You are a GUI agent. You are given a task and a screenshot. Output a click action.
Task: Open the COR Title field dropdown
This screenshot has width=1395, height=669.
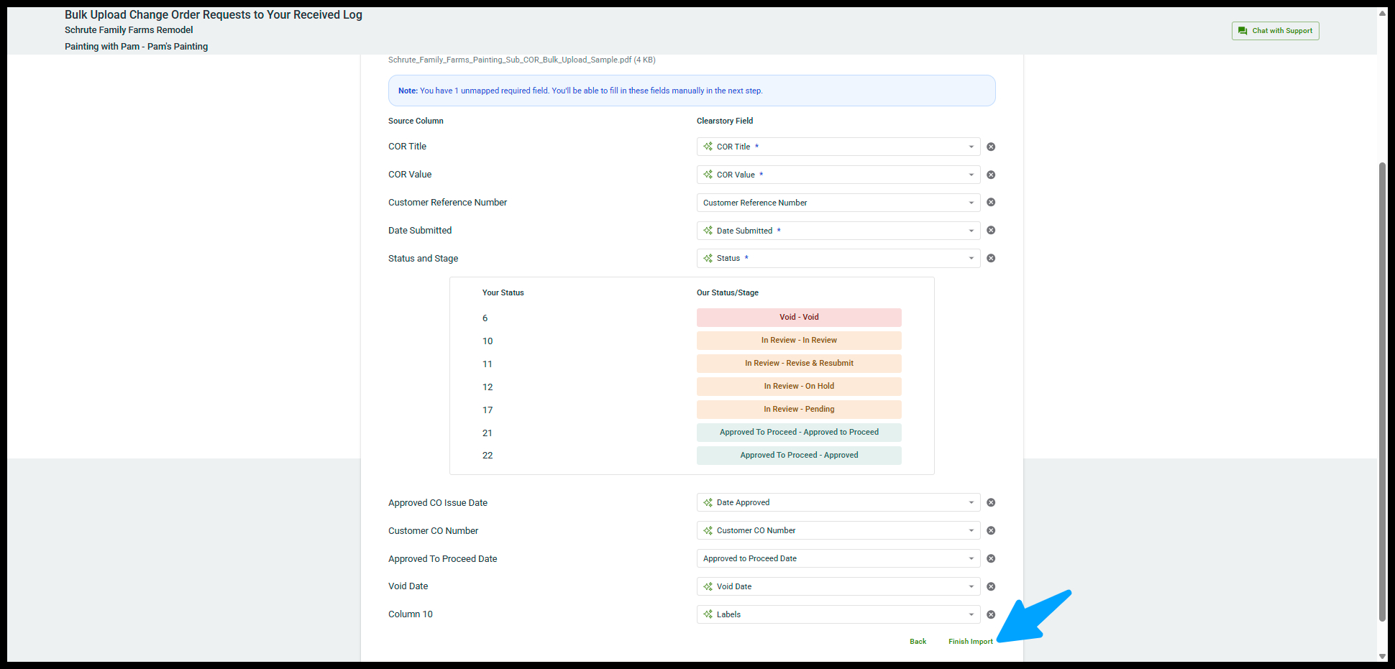(x=838, y=147)
